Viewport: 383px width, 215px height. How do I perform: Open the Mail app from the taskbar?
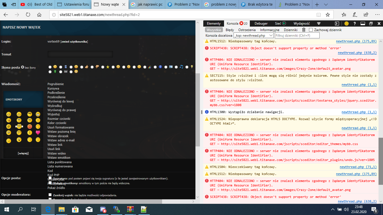click(89, 209)
